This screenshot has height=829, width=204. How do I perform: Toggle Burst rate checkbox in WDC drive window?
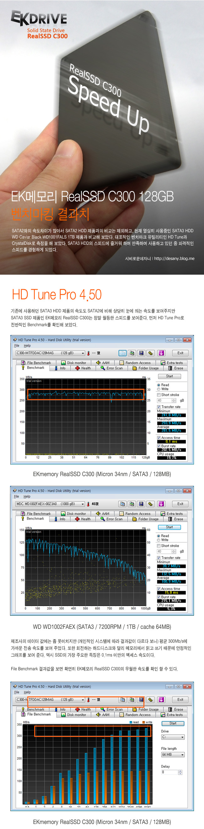coord(159,597)
